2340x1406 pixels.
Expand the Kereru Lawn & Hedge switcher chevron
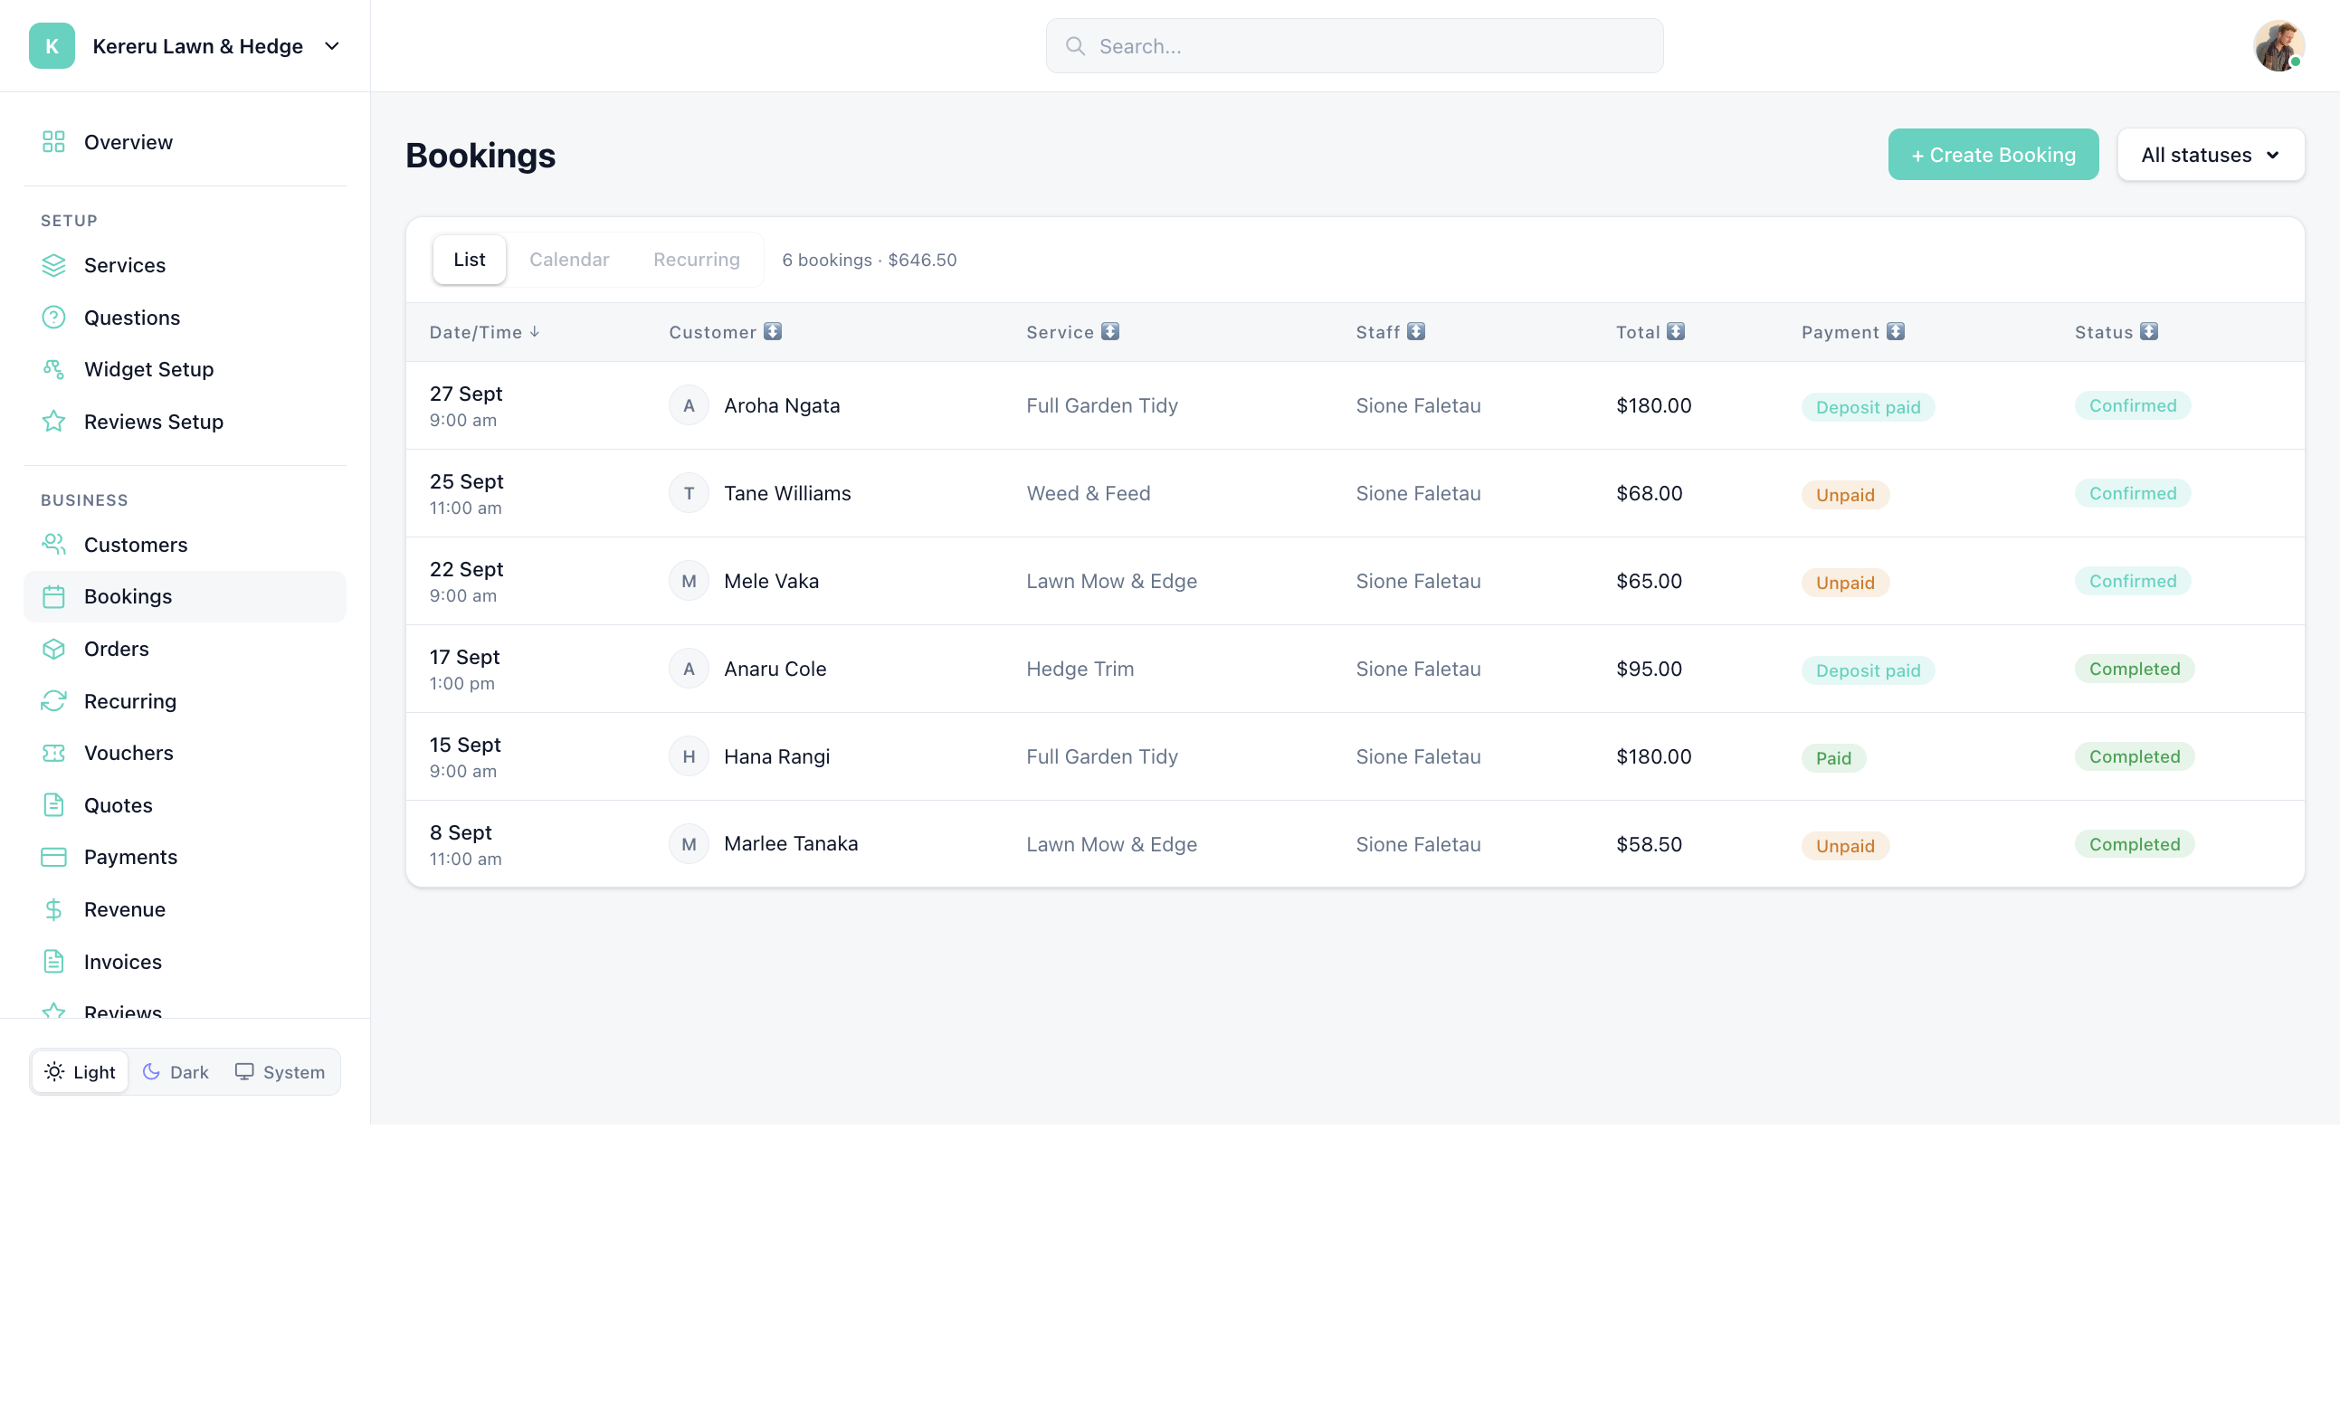coord(332,45)
